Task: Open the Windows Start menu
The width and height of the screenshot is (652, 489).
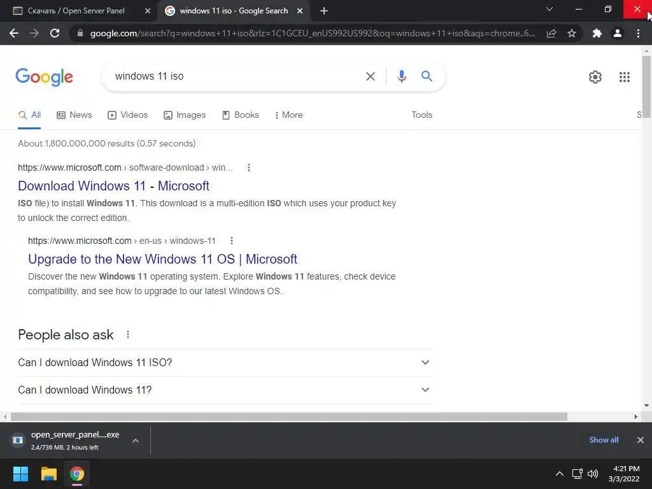Action: tap(20, 474)
